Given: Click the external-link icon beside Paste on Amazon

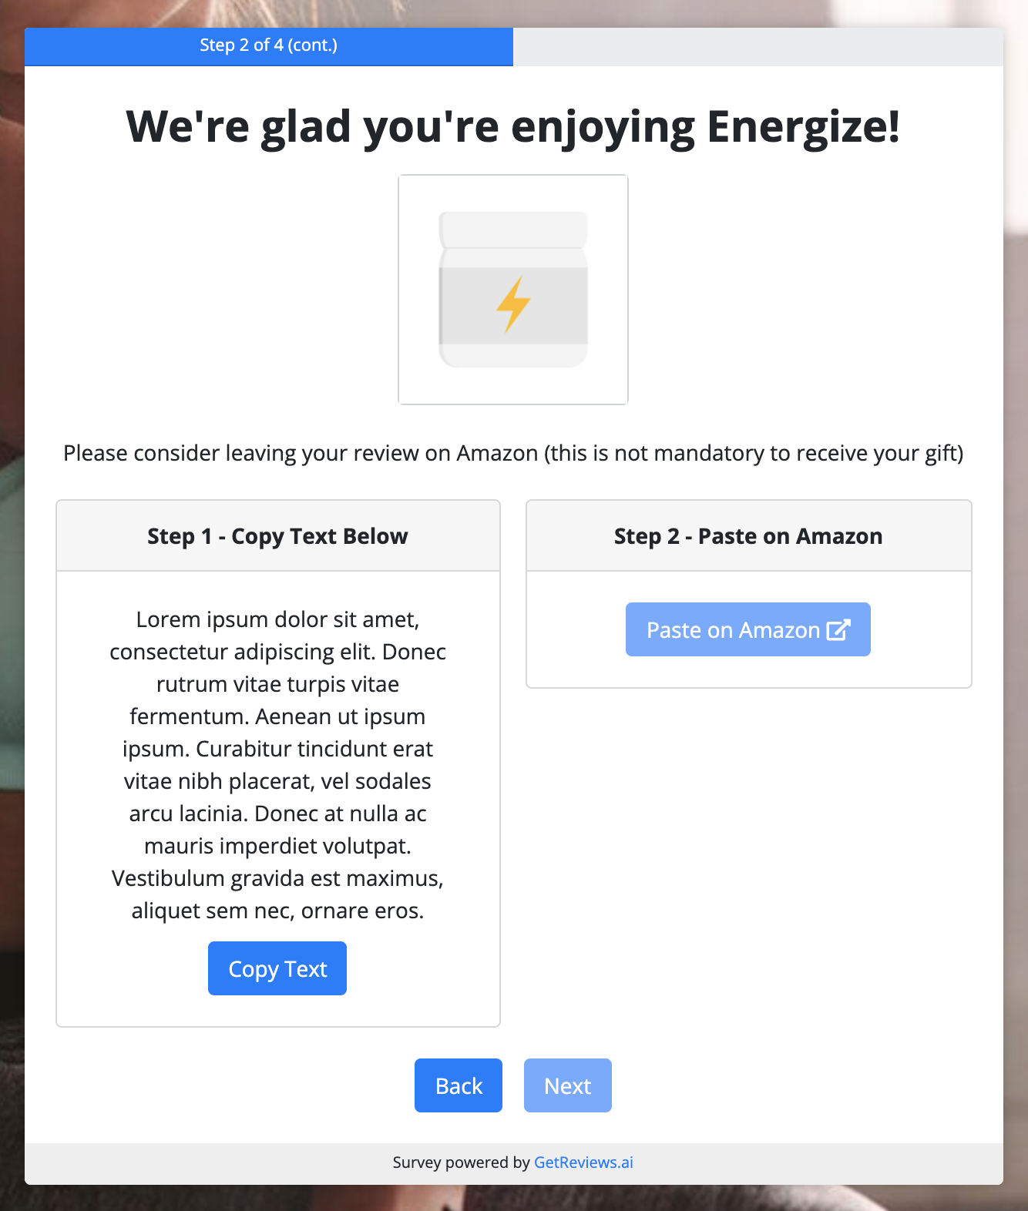Looking at the screenshot, I should pos(838,629).
